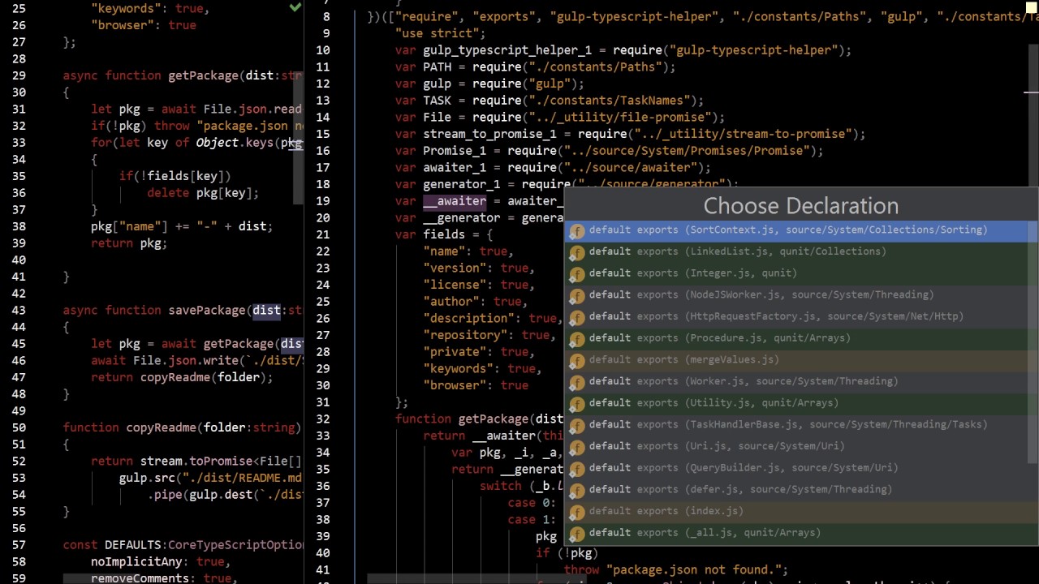
Task: Click the green inspection checkmark in left editor
Action: coord(295,7)
